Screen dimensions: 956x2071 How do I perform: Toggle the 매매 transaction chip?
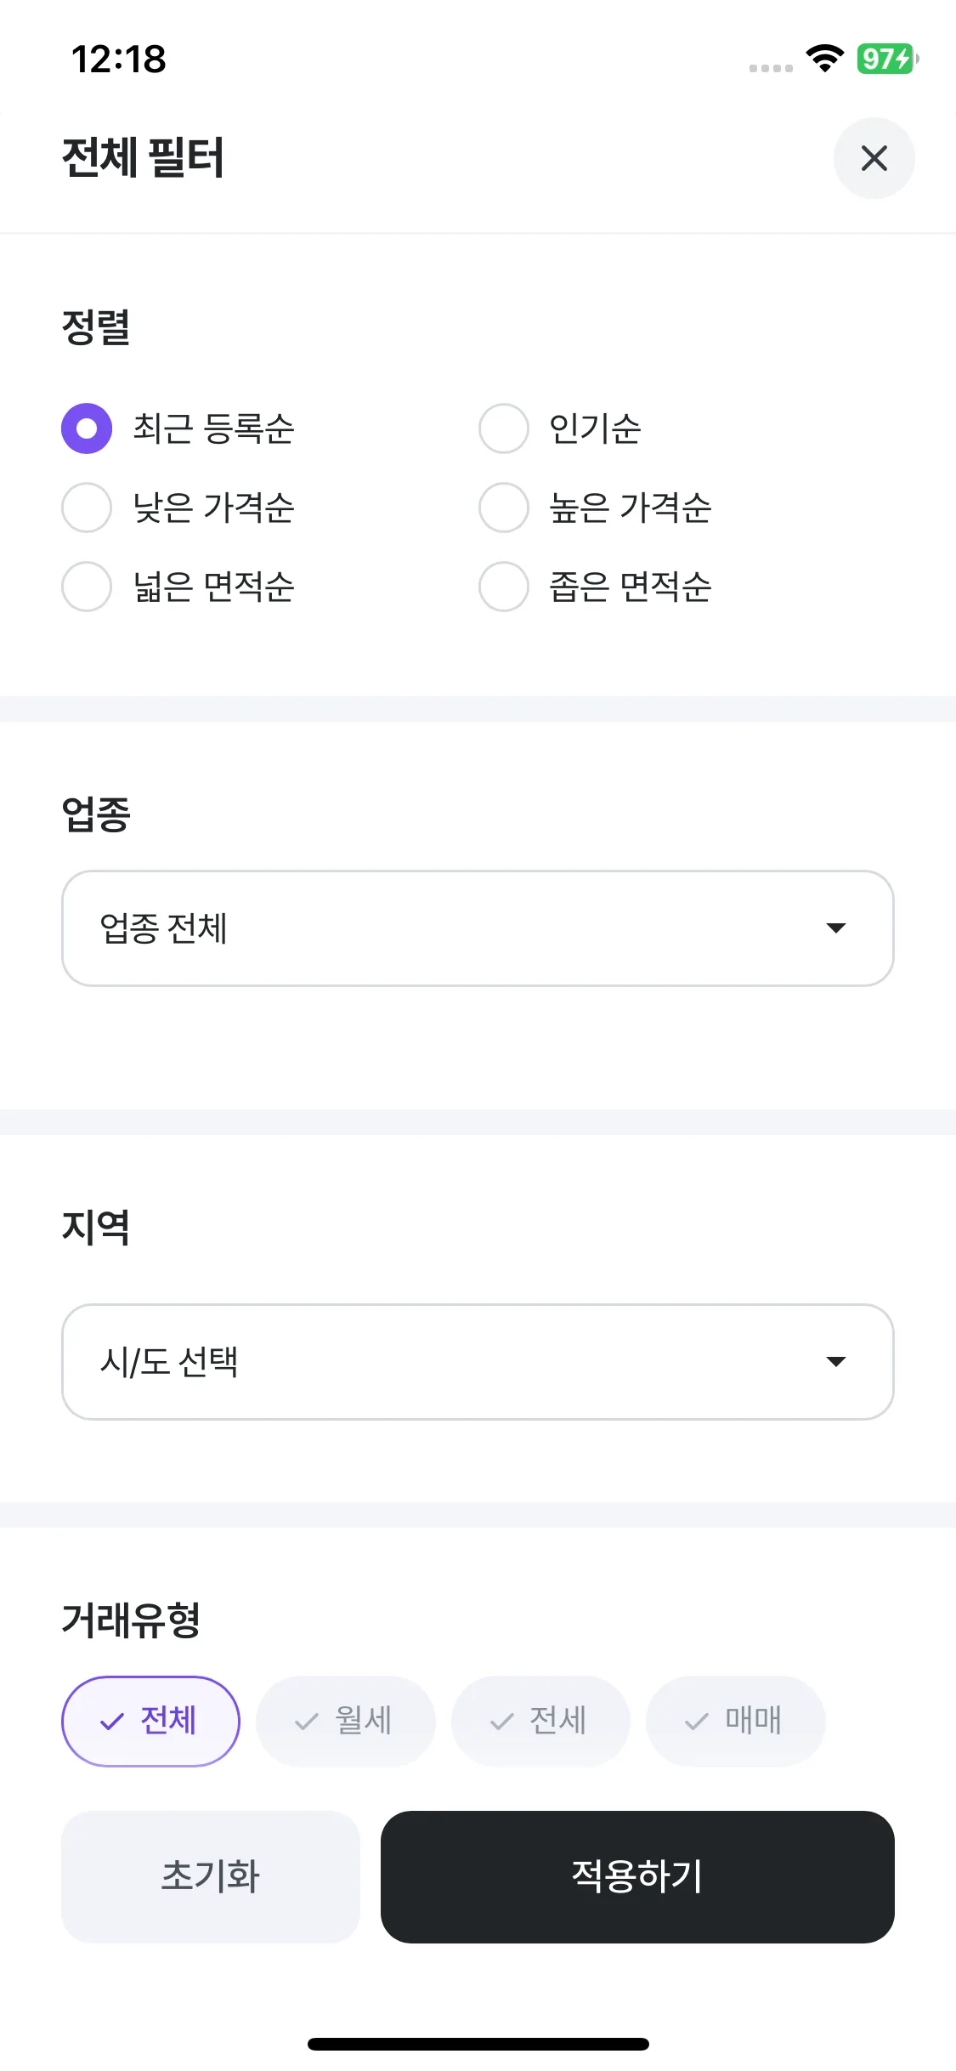[x=735, y=1721]
